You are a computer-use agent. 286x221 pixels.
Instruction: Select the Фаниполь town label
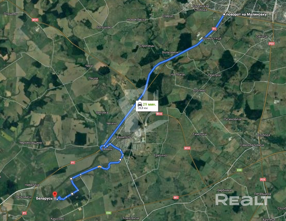pyautogui.click(x=124, y=137)
